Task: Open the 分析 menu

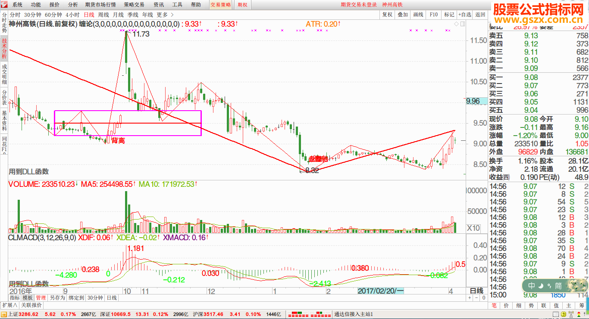Action: (73, 5)
